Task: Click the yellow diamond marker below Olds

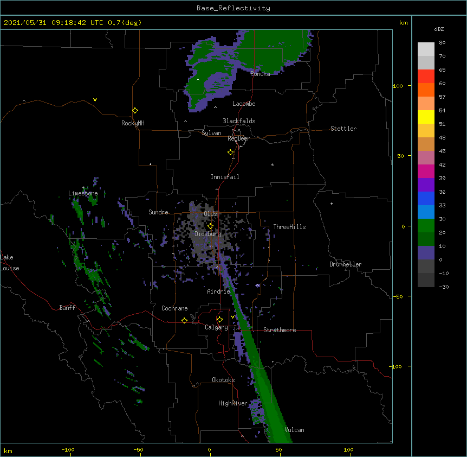Action: 211,226
